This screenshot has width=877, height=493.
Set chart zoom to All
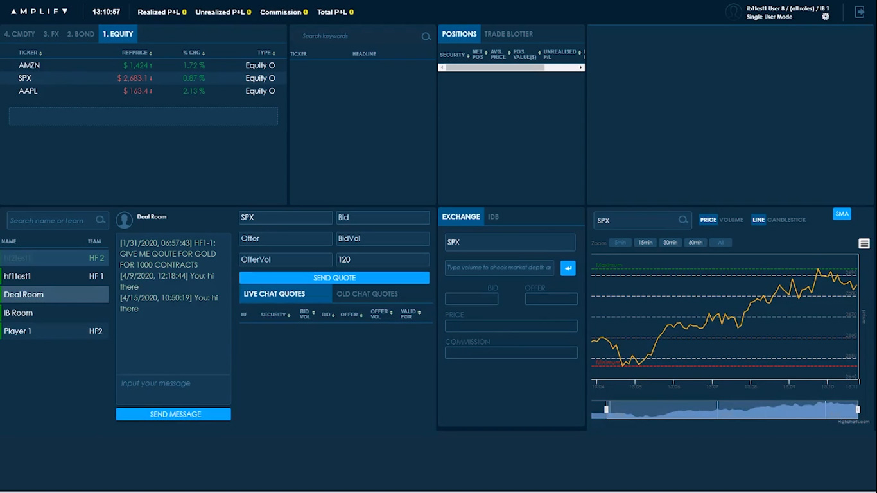[x=720, y=243]
